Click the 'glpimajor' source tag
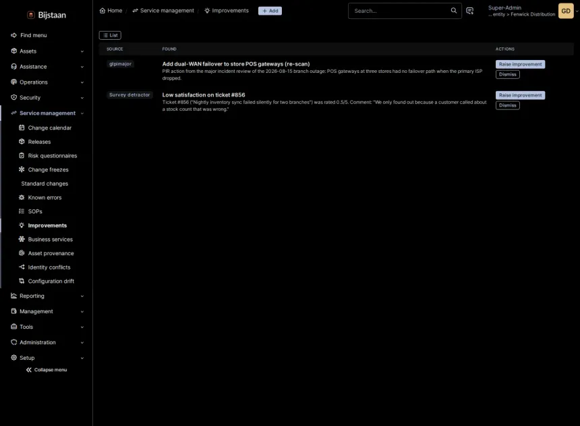 tap(120, 64)
